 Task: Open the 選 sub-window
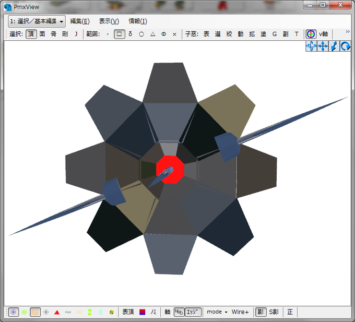[218, 34]
